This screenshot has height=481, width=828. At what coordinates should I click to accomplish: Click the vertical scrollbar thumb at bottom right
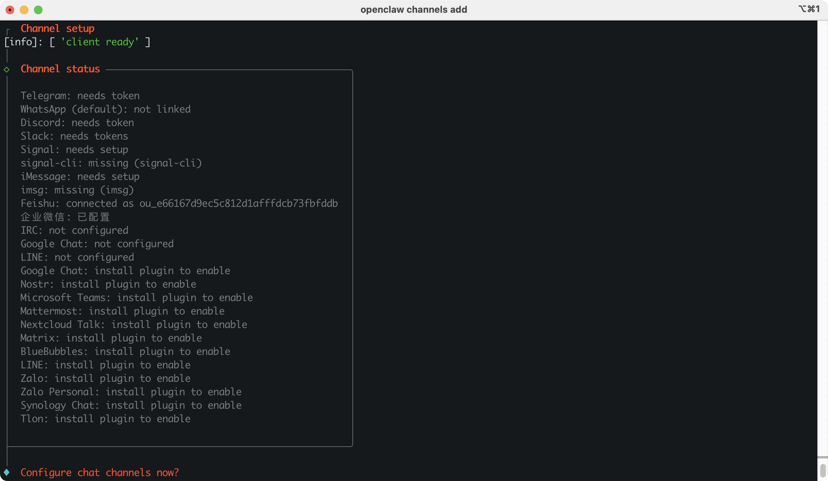click(x=823, y=471)
